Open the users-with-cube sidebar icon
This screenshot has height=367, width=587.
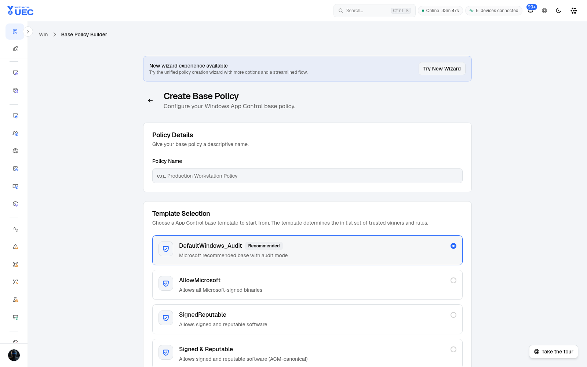[x=15, y=134]
